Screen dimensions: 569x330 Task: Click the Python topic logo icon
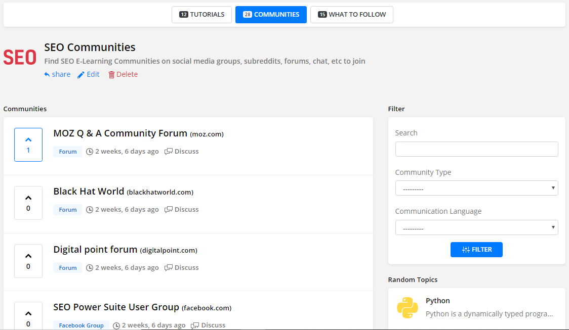[408, 307]
